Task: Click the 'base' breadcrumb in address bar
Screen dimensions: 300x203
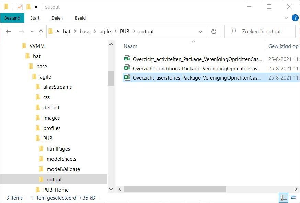Action: 85,32
